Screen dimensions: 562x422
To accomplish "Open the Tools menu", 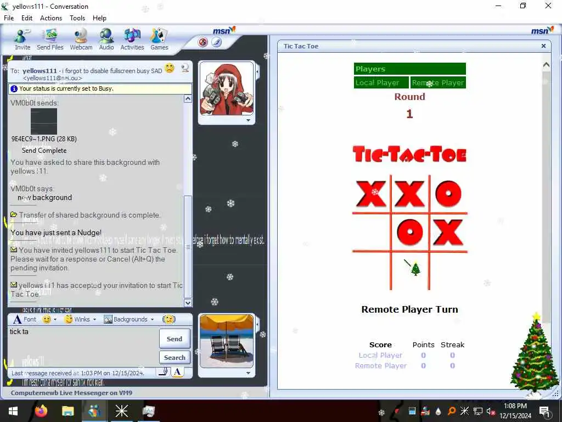I will click(77, 18).
